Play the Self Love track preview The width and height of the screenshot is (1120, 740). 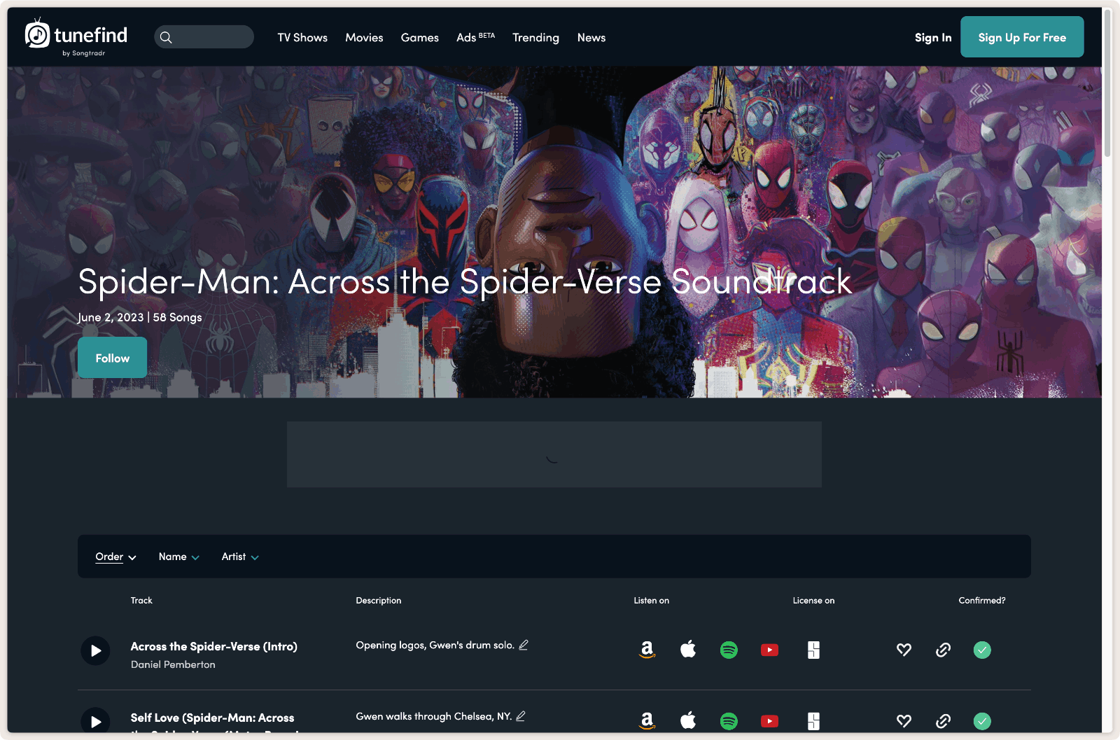tap(95, 721)
